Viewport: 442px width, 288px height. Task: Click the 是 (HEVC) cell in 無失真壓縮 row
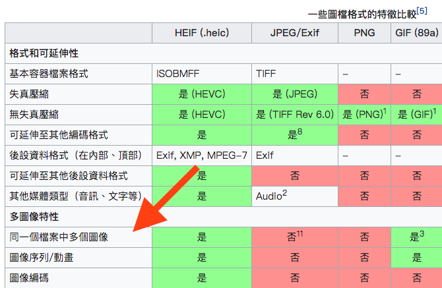tap(202, 115)
